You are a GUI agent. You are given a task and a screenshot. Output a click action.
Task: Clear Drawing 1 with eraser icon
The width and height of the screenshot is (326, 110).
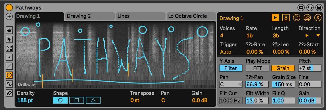tap(307, 18)
